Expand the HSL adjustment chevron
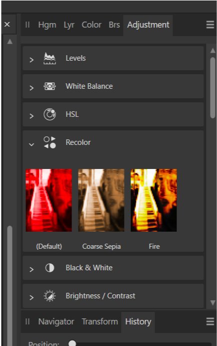The height and width of the screenshot is (346, 217). click(x=31, y=116)
